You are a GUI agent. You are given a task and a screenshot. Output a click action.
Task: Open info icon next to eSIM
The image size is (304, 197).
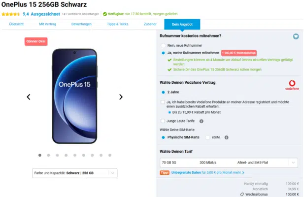coord(226,137)
